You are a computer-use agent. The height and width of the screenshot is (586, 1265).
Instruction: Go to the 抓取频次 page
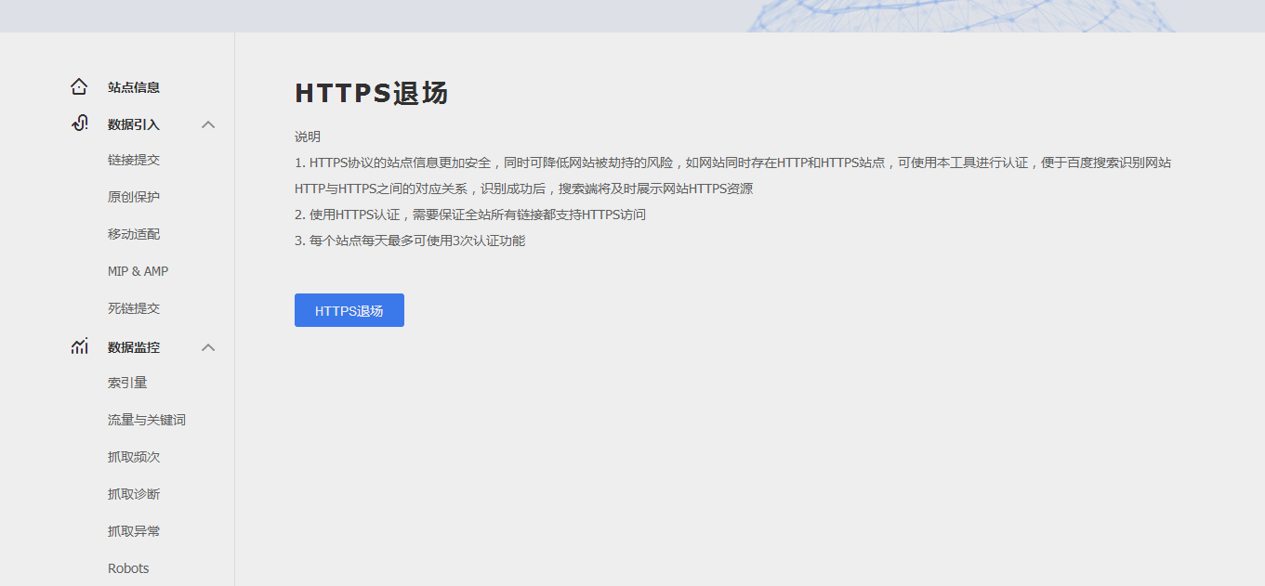point(134,457)
